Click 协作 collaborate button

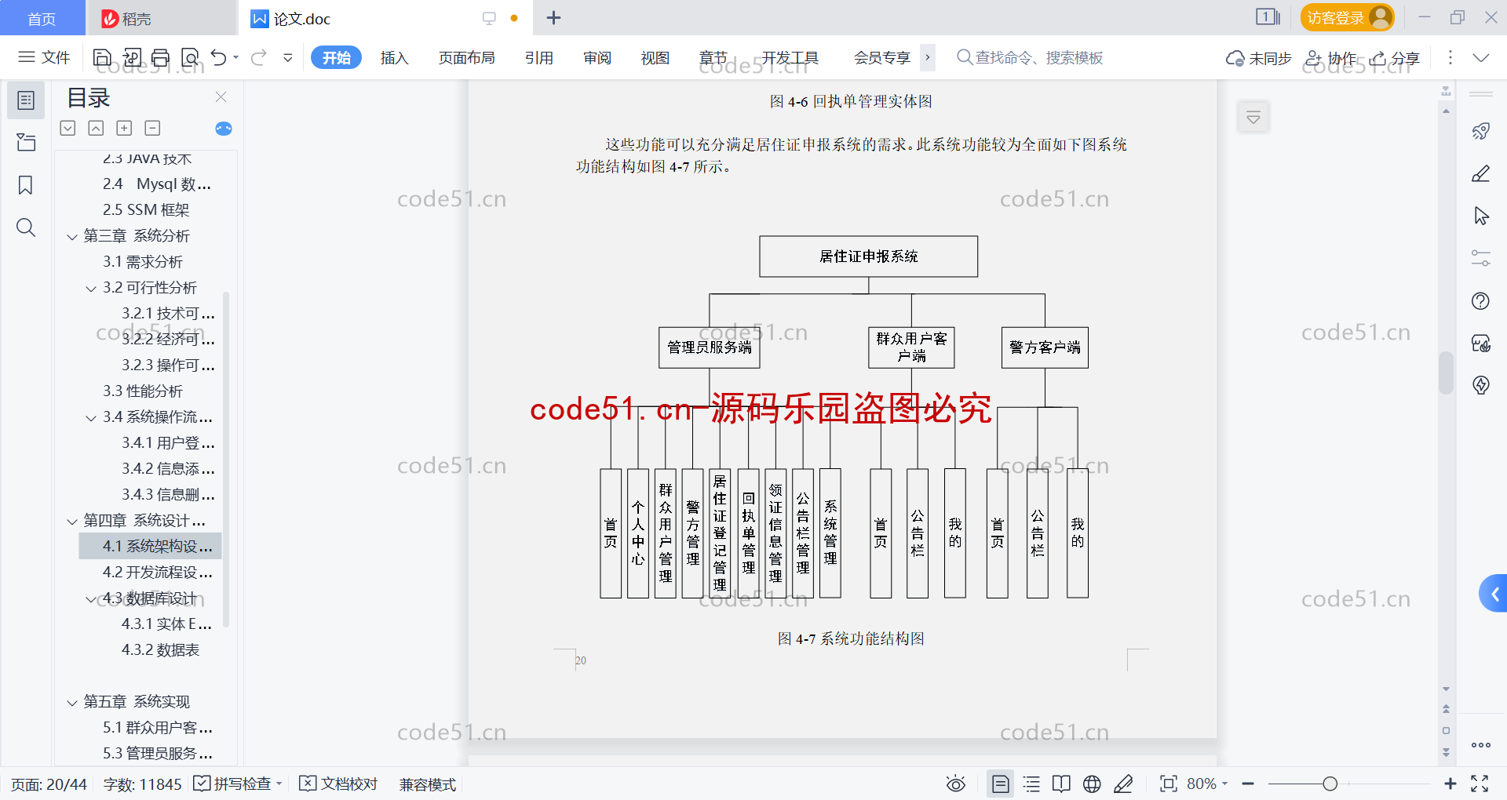pyautogui.click(x=1331, y=58)
